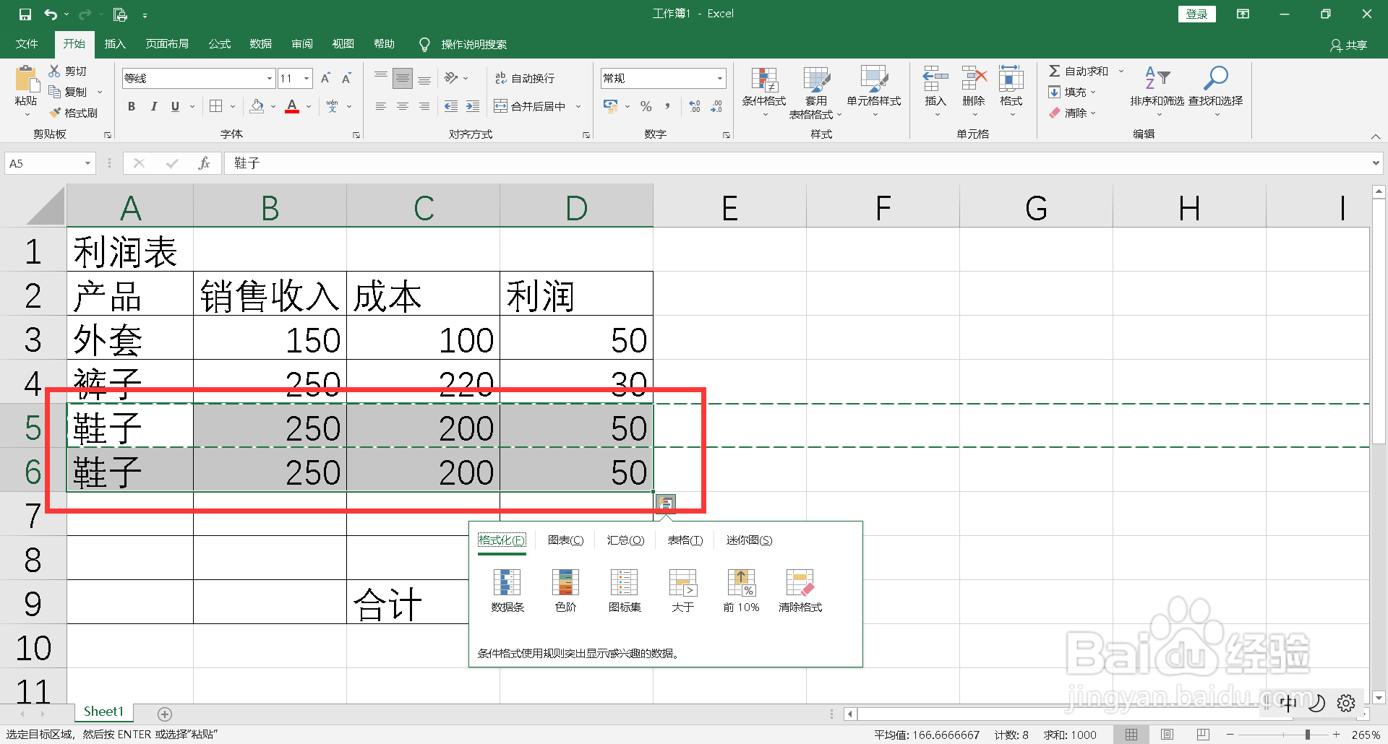Toggle underline formatting
The height and width of the screenshot is (744, 1388).
click(175, 106)
